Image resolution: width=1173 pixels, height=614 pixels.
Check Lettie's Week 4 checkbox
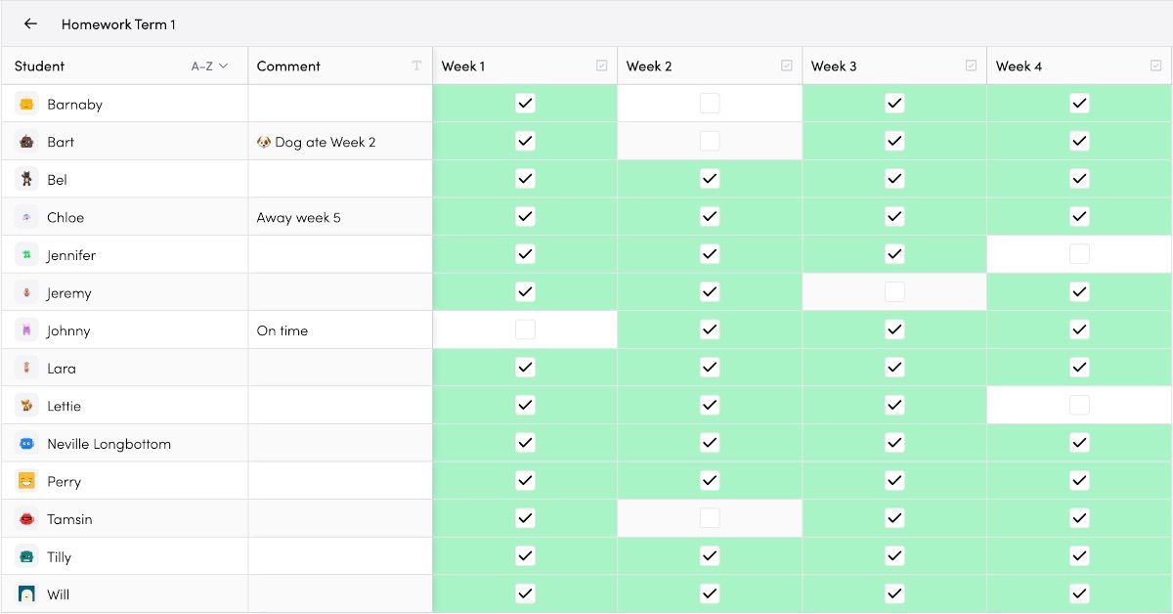pos(1079,405)
